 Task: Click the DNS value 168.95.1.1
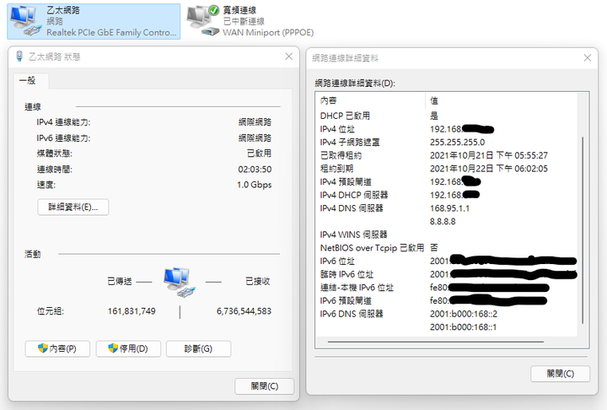pos(449,208)
